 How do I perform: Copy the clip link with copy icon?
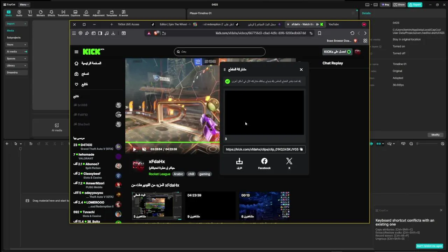click(x=301, y=149)
